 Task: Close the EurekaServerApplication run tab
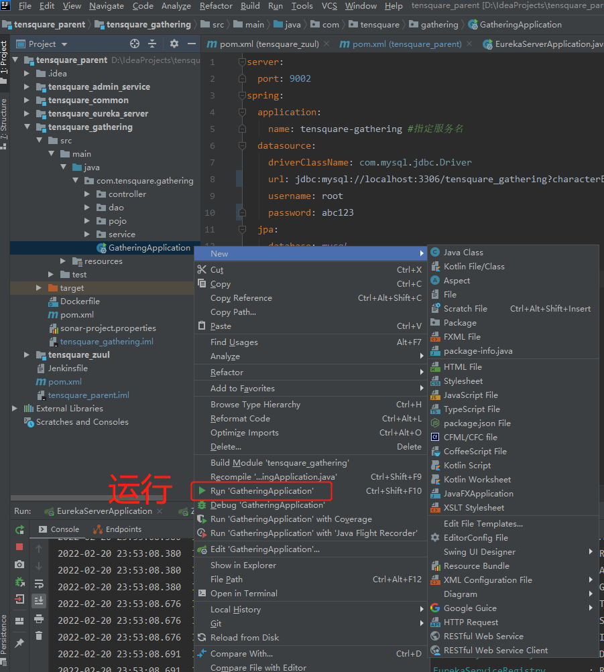pyautogui.click(x=160, y=511)
